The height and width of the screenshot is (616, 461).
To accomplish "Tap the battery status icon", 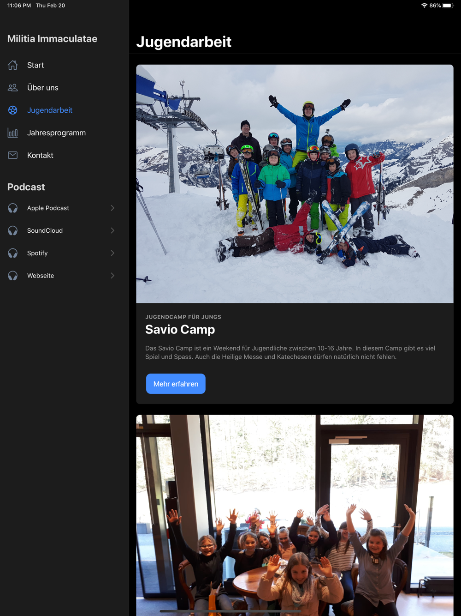I will point(448,6).
